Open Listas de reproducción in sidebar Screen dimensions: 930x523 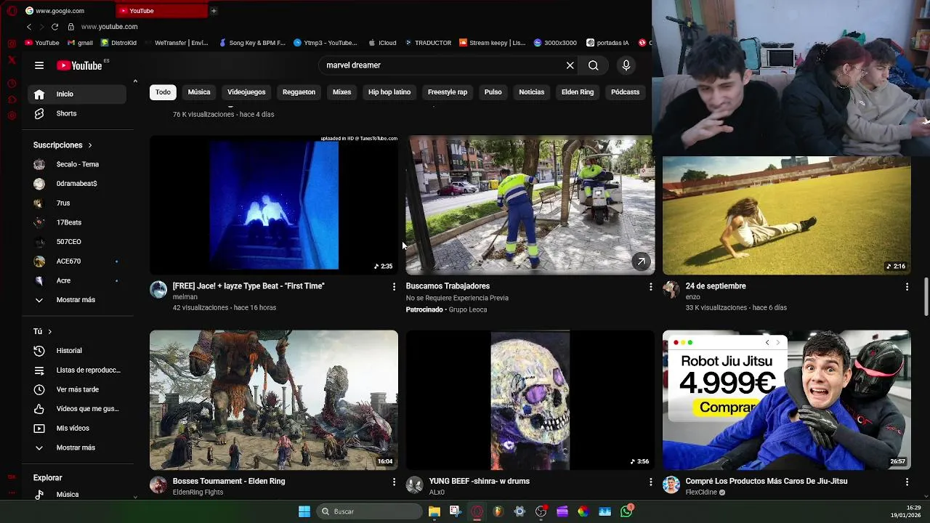(x=77, y=370)
